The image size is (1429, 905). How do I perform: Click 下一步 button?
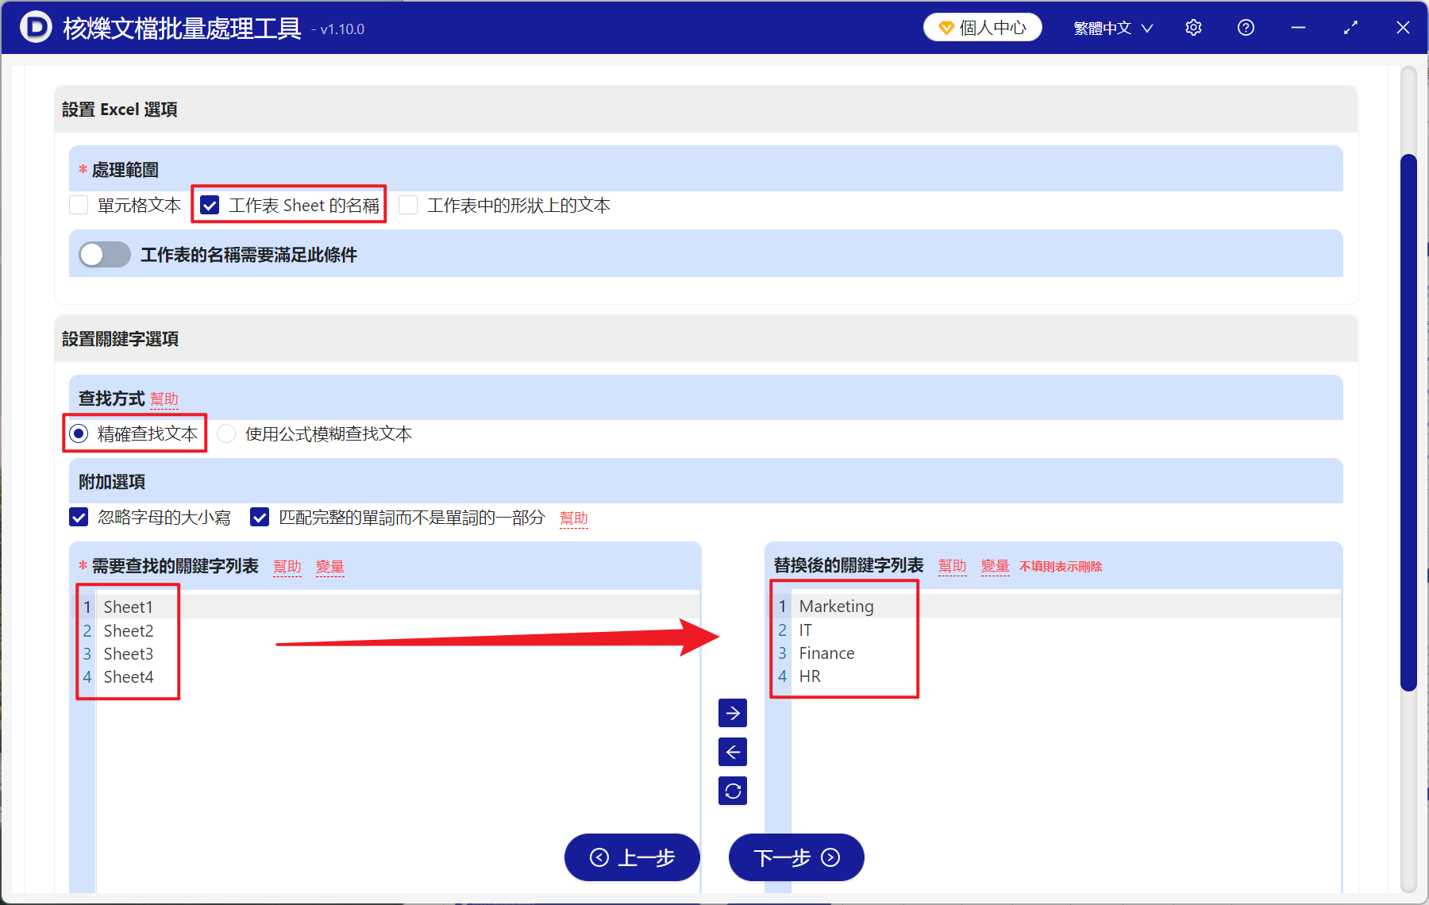click(795, 858)
